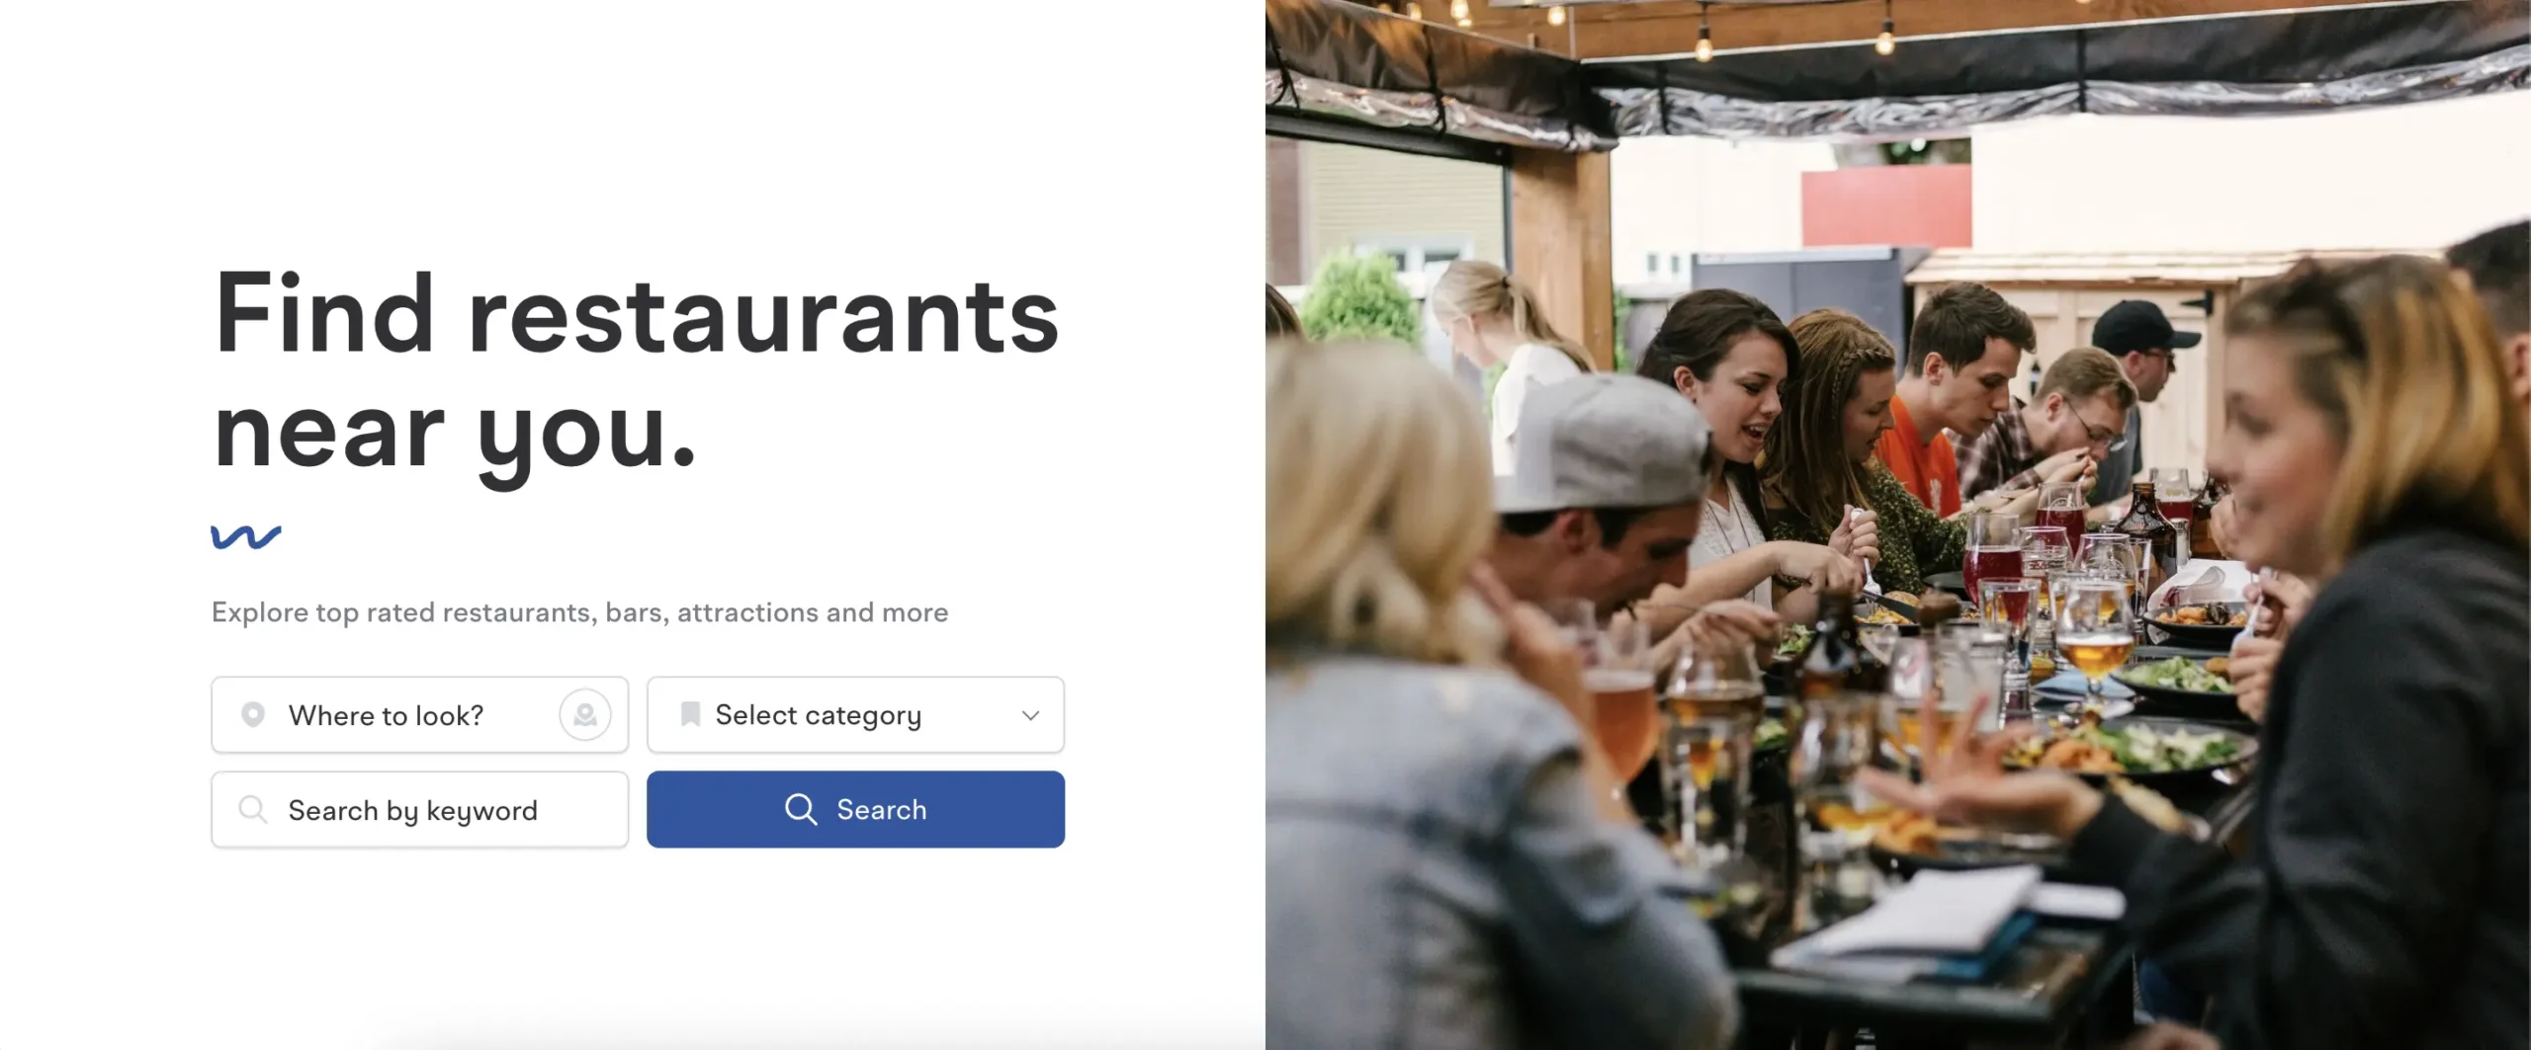The height and width of the screenshot is (1050, 2531).
Task: Click the geolocation icon in location field
Action: [585, 714]
